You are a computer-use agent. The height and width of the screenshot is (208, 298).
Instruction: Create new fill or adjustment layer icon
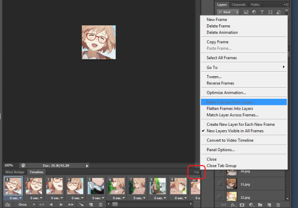251,205
